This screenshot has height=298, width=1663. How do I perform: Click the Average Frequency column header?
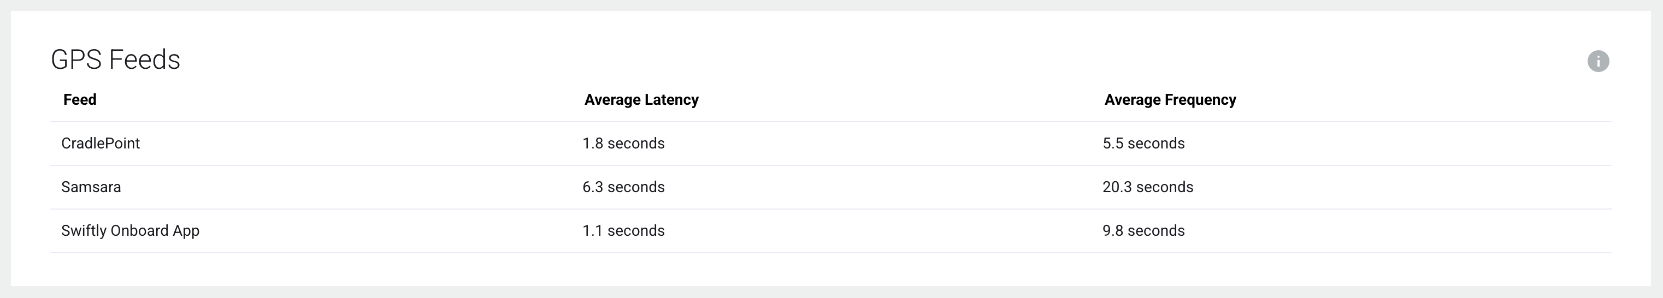[1170, 100]
